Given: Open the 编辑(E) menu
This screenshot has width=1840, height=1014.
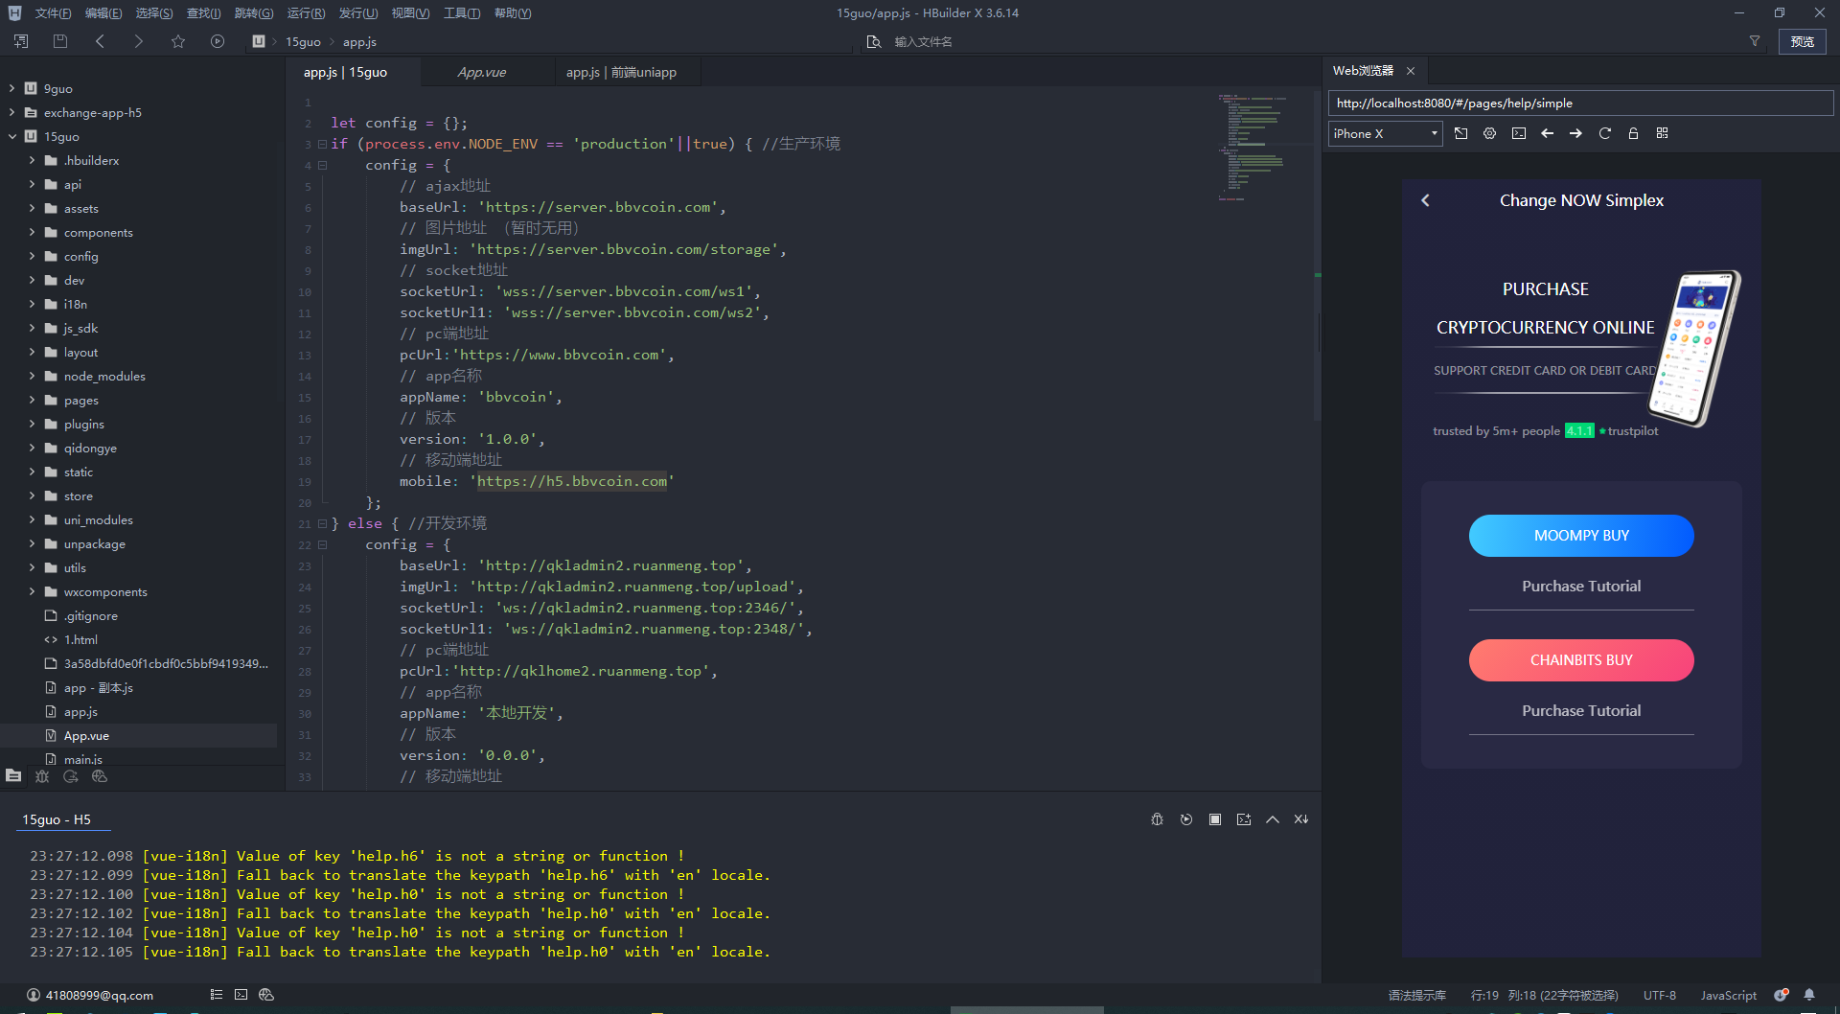Looking at the screenshot, I should (103, 13).
